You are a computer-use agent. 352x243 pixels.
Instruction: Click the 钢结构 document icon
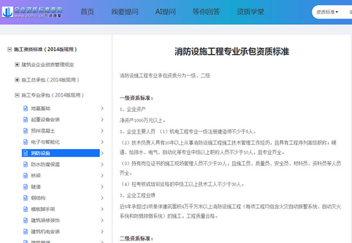(x=25, y=198)
